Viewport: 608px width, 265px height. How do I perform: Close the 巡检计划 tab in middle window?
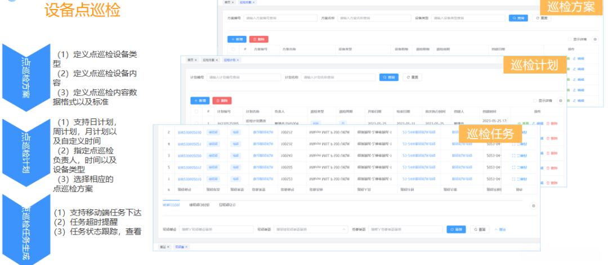pyautogui.click(x=238, y=60)
